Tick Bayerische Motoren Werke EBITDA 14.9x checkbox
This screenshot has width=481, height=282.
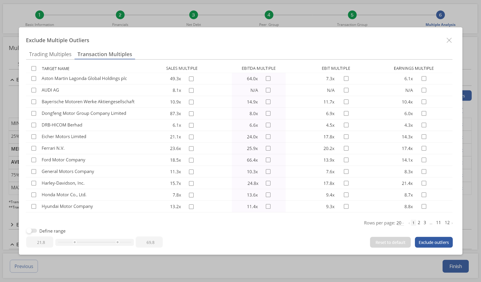(268, 102)
